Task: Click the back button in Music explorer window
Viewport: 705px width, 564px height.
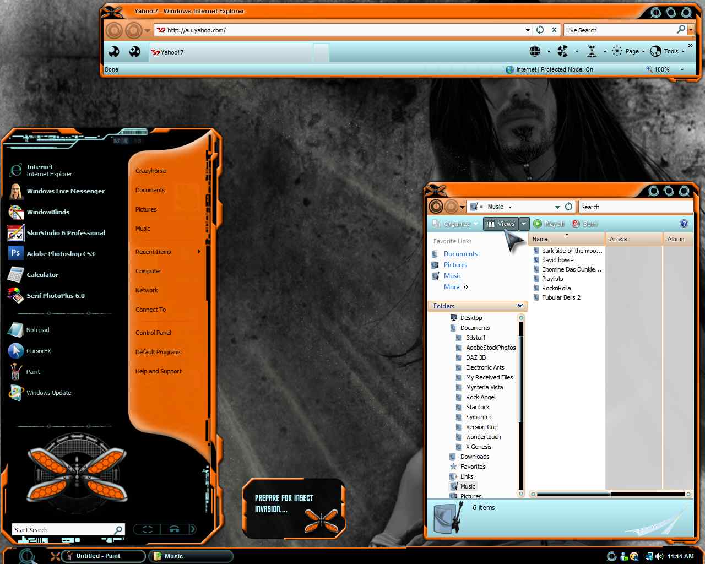Action: 436,207
